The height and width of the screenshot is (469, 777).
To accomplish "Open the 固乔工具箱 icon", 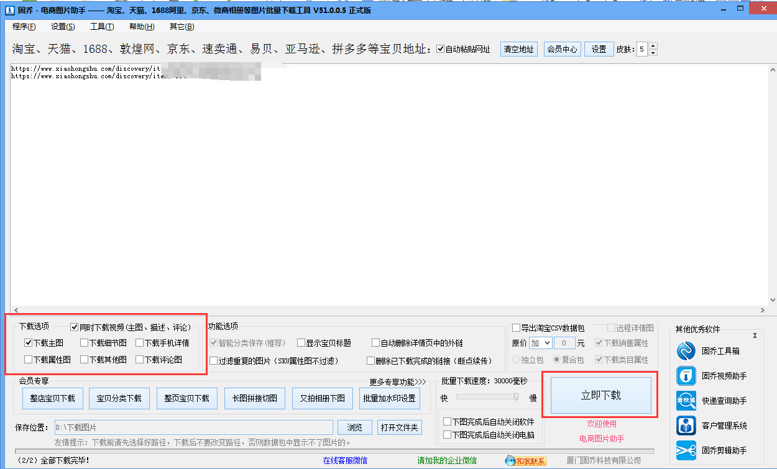I will point(686,351).
